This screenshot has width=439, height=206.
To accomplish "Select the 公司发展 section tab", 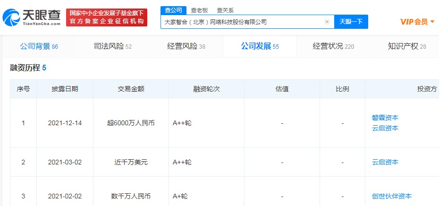I will (260, 46).
